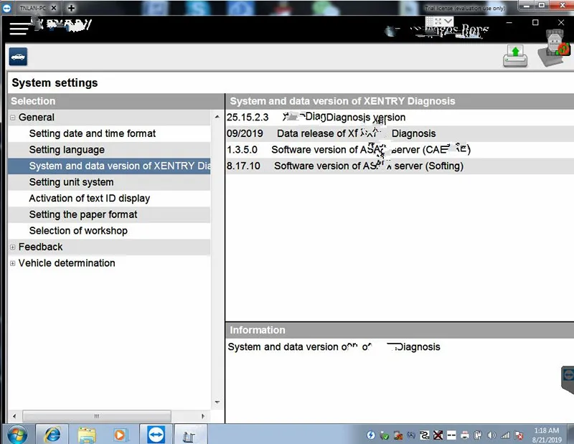Click the tree scroll-down arrow
The width and height of the screenshot is (574, 444).
point(217,402)
